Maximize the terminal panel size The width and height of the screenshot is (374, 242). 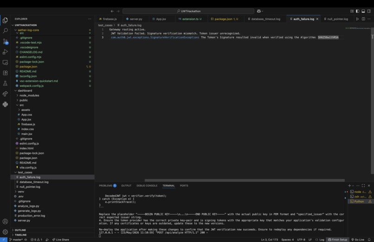click(363, 185)
